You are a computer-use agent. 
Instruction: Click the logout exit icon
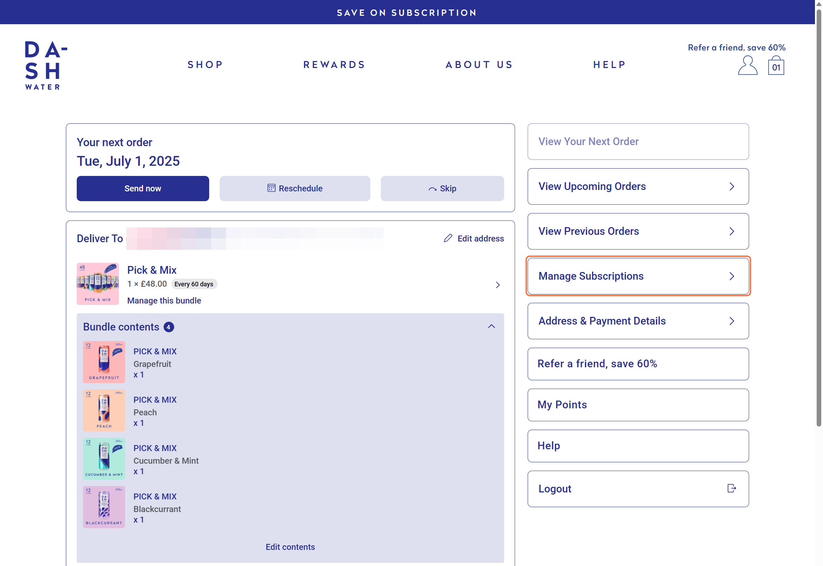point(731,488)
